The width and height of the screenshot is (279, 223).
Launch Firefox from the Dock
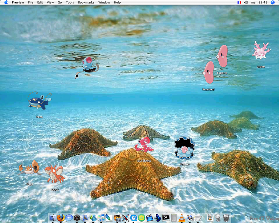pos(61,218)
